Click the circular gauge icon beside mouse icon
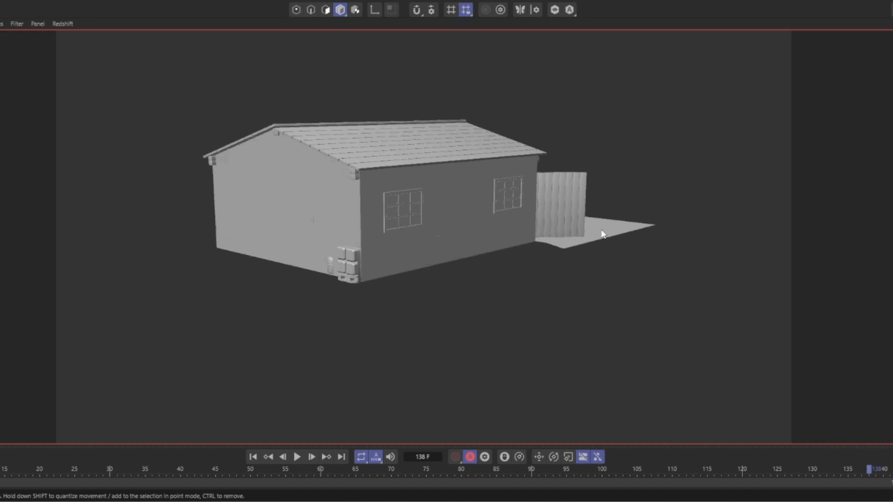The height and width of the screenshot is (502, 893). (x=520, y=457)
